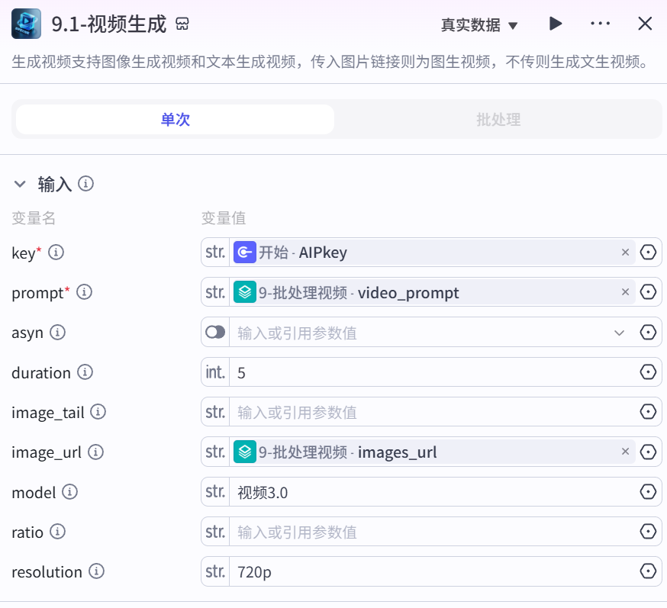Show info tooltip for key
667x608 pixels.
[x=56, y=253]
